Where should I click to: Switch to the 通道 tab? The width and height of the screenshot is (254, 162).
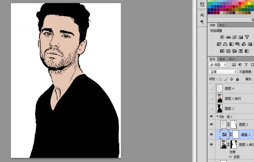(x=222, y=59)
